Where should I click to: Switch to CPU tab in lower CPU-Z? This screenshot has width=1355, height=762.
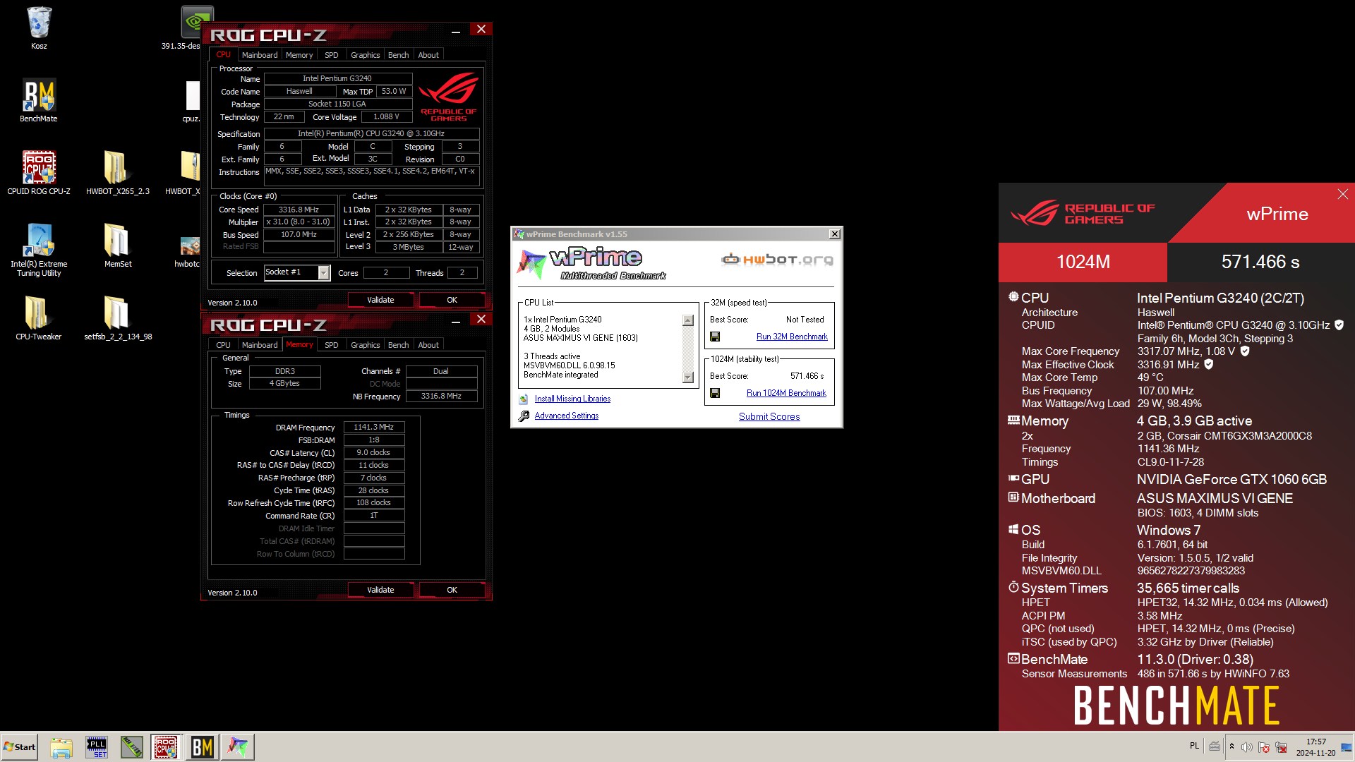(x=224, y=345)
